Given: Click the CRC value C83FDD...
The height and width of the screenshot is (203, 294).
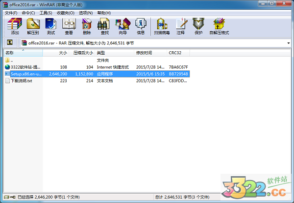Looking at the screenshot, I should point(178,81).
